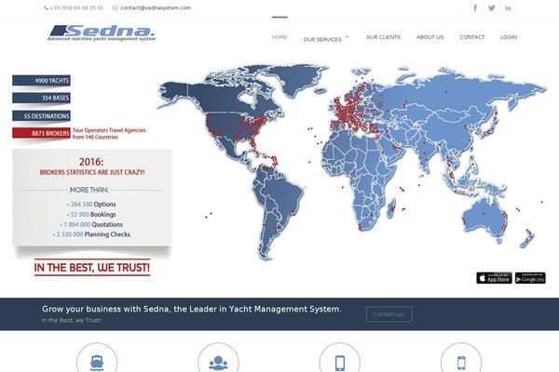This screenshot has height=372, width=559.
Task: Open the Twitter bird icon
Action: click(x=492, y=7)
